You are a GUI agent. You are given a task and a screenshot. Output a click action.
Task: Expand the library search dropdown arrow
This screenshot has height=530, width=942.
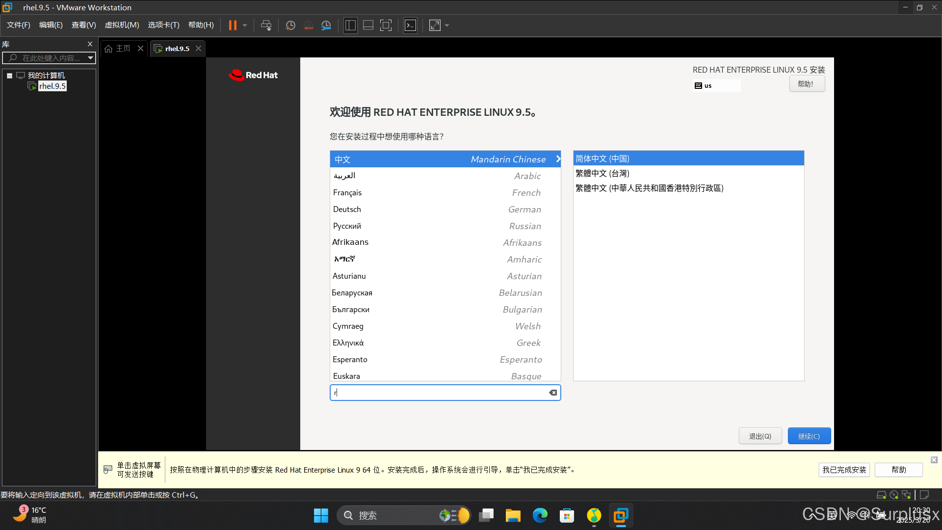pos(90,58)
